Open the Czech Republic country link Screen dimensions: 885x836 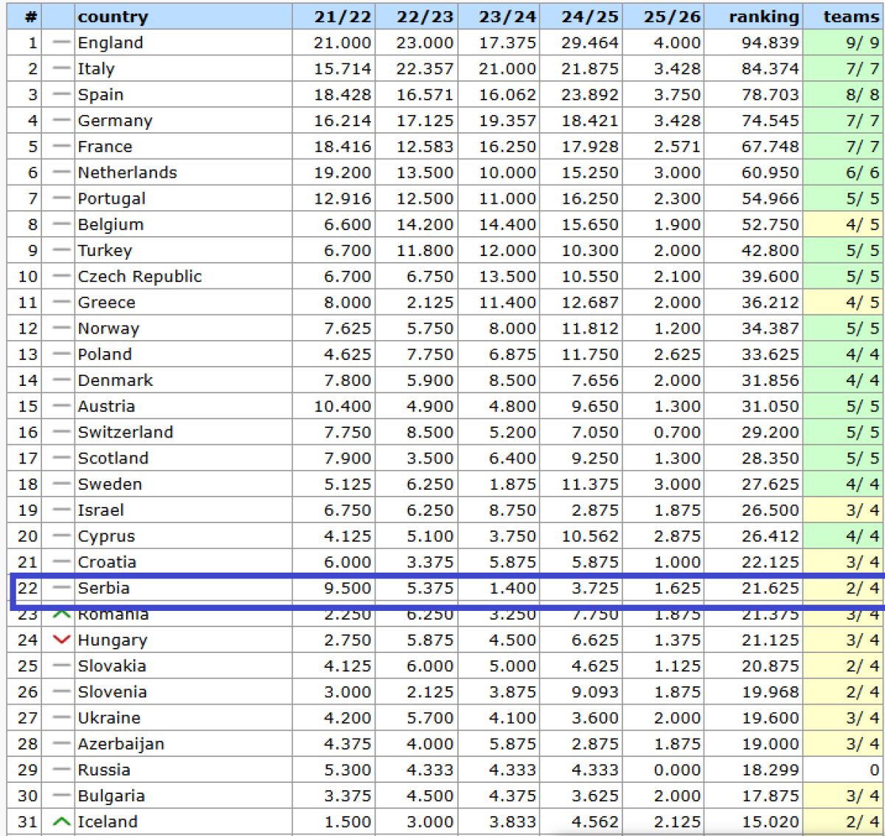point(139,277)
